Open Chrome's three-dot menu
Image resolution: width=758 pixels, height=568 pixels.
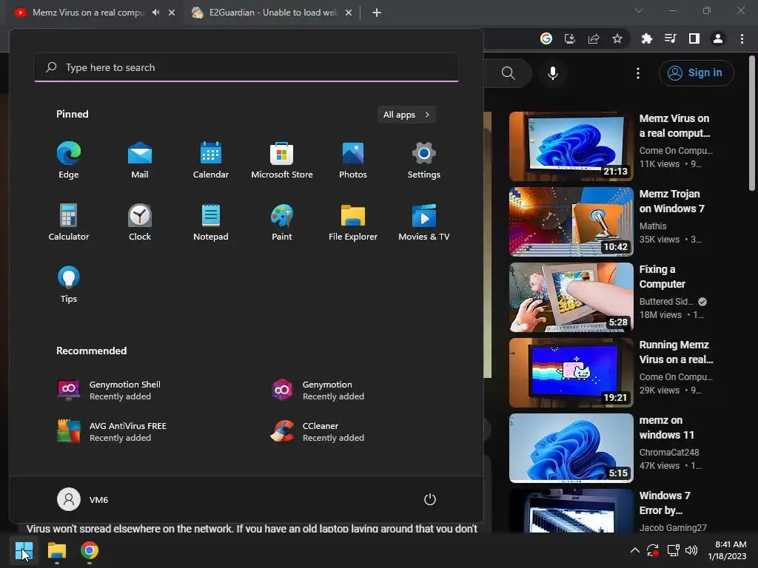click(x=742, y=38)
